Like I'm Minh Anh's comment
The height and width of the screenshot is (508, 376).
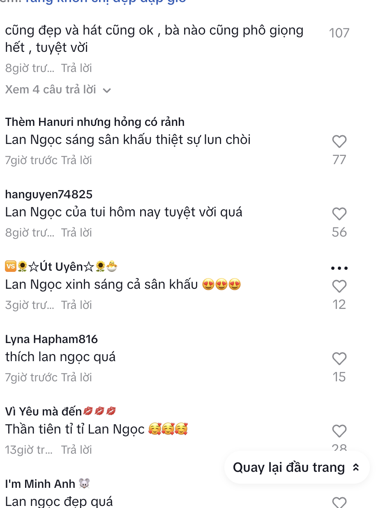point(339,502)
